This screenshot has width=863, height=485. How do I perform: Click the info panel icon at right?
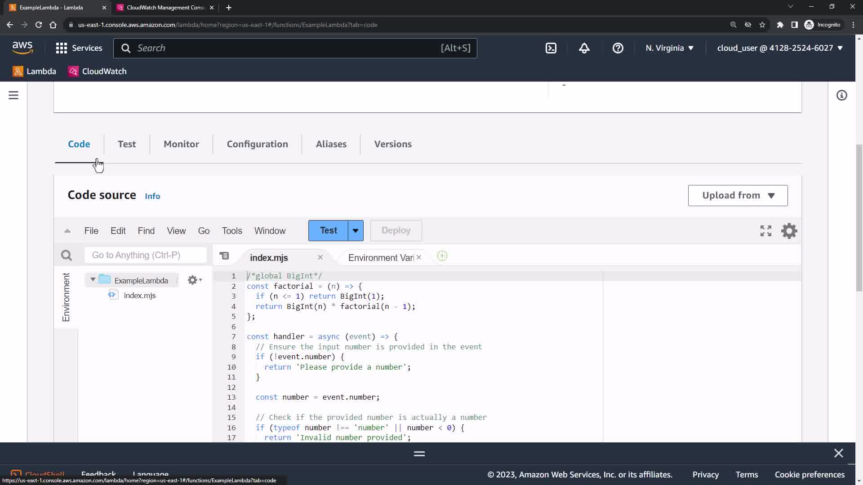841,95
